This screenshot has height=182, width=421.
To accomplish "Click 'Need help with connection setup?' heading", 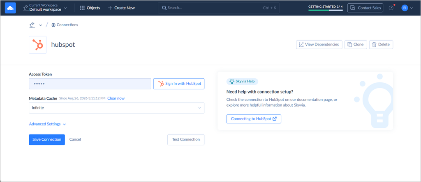I will point(260,92).
